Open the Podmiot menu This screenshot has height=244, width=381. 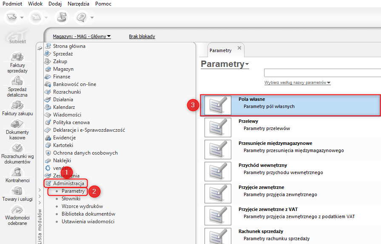tap(12, 4)
